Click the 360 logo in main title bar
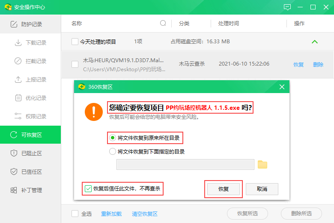Screen dimensions: 334x223 [x=8, y=7]
